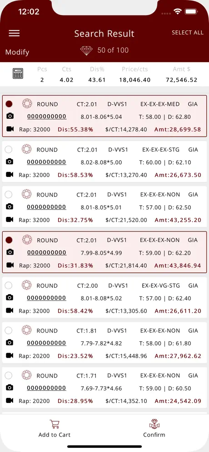
Task: Deselect the diamond with Amt:43,846.94
Action: pyautogui.click(x=9, y=240)
